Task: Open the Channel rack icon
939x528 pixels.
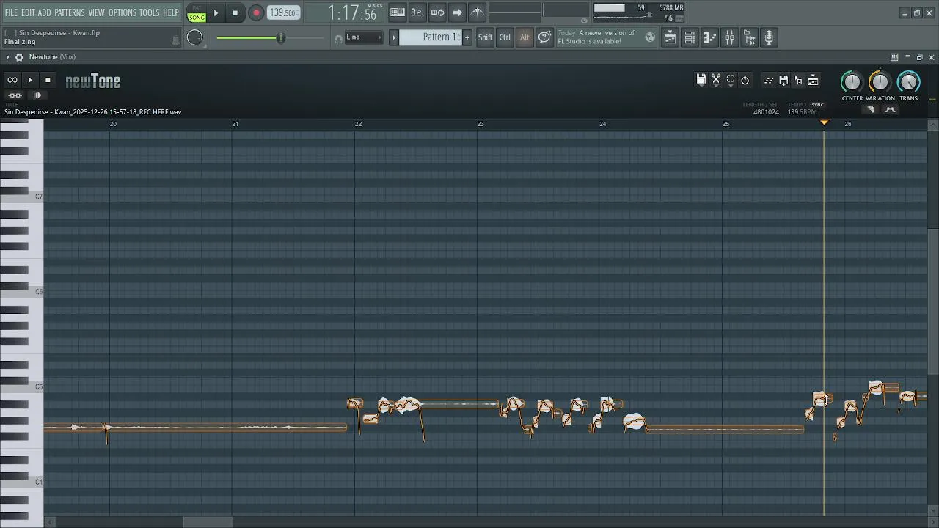Action: 690,38
